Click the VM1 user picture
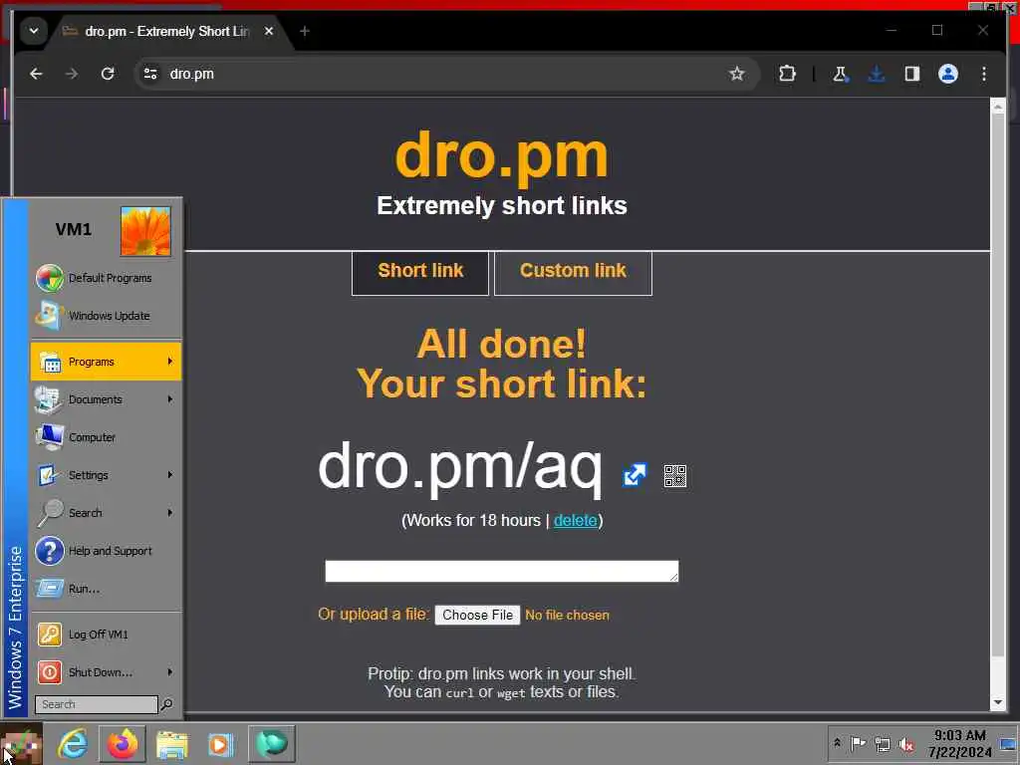This screenshot has height=765, width=1020. click(x=145, y=231)
